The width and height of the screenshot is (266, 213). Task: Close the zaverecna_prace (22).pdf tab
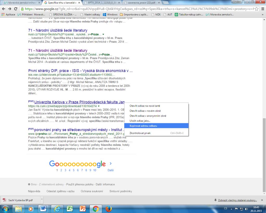(159, 3)
